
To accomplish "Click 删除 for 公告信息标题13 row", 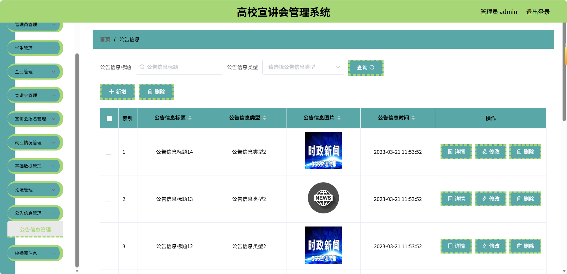I will [525, 199].
